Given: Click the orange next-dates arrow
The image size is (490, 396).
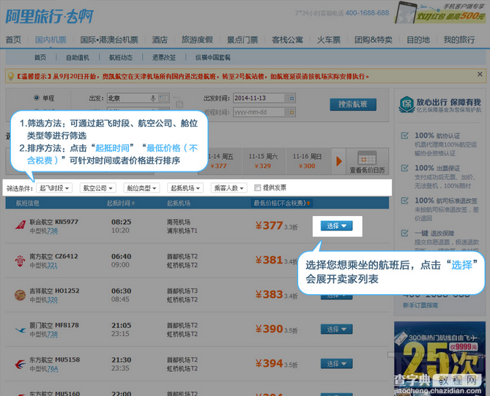Looking at the screenshot, I should 338,161.
